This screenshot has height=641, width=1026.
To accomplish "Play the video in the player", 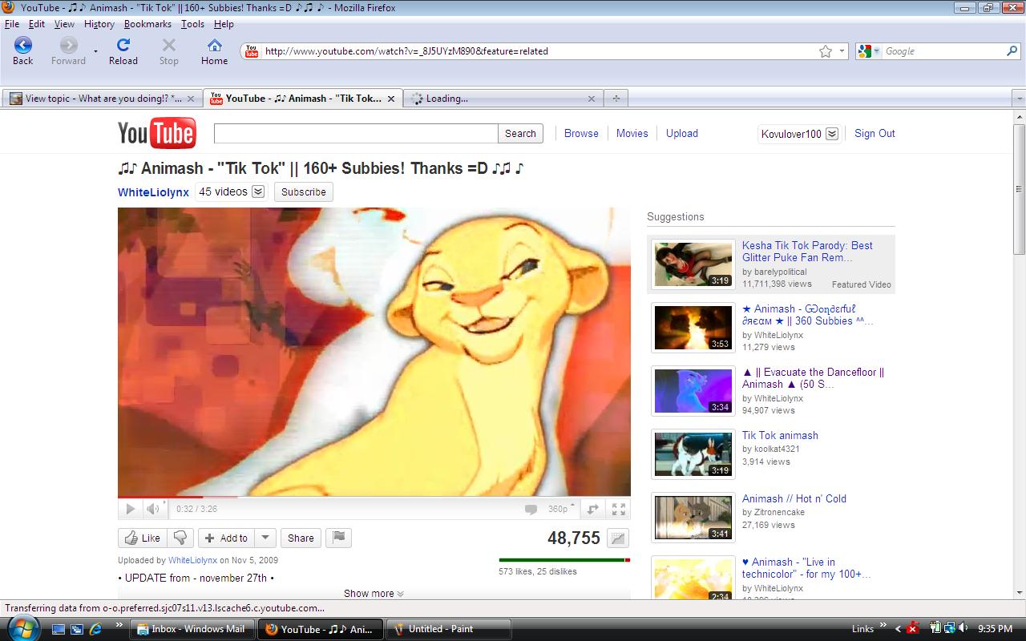I will click(x=130, y=509).
